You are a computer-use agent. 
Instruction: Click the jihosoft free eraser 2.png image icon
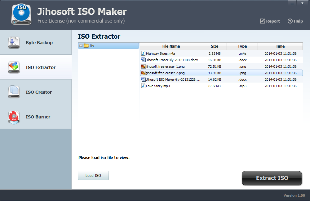tap(143, 73)
